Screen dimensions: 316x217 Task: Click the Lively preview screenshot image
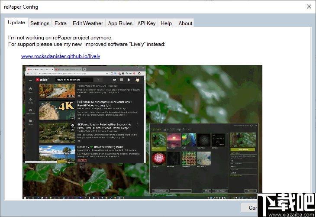142,132
